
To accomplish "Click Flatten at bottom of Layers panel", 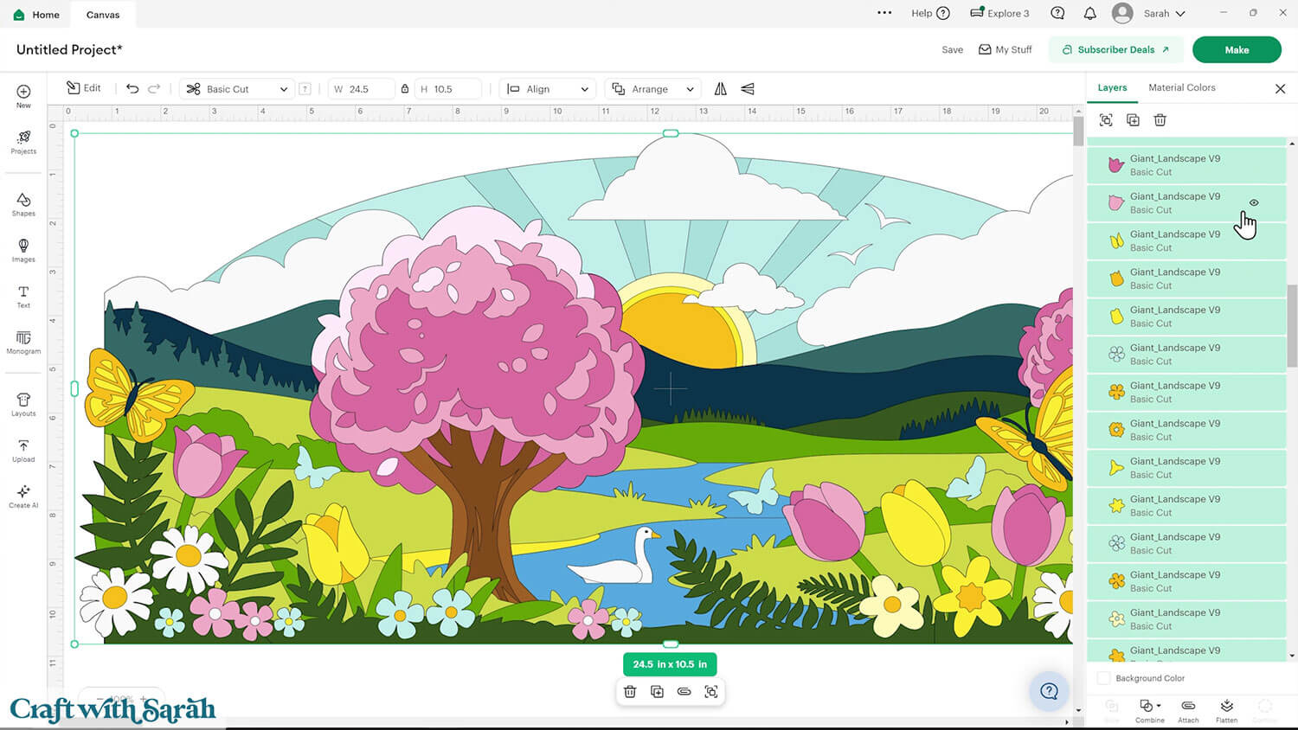I will point(1226,710).
